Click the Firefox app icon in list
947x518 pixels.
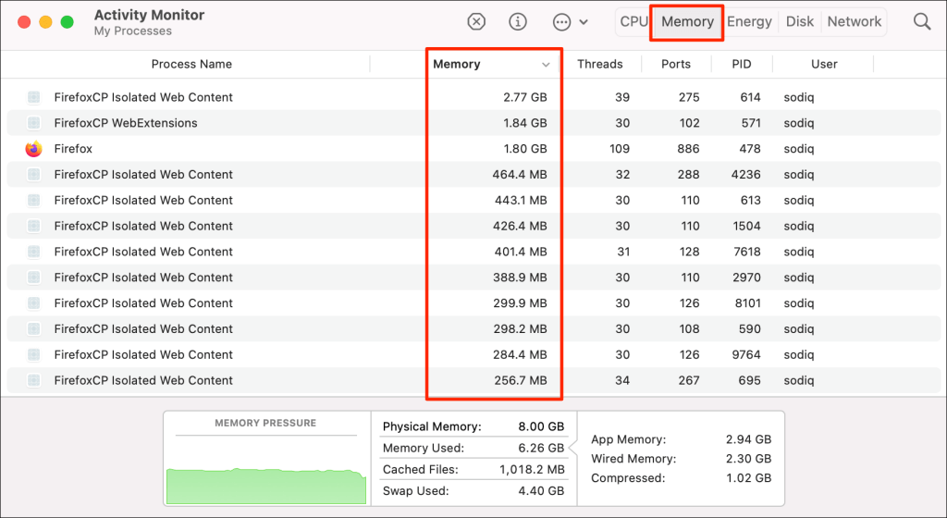click(x=34, y=149)
